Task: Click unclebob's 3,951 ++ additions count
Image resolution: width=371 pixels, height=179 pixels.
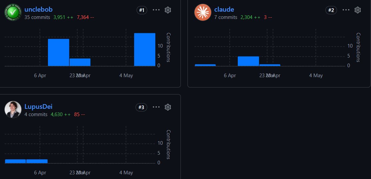Action: point(63,17)
